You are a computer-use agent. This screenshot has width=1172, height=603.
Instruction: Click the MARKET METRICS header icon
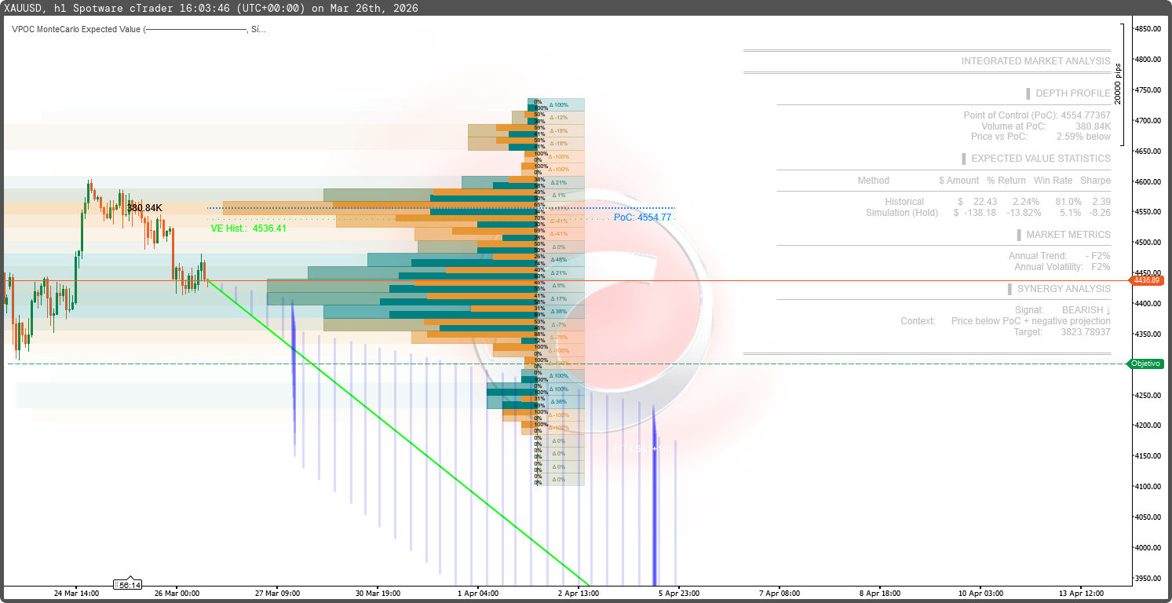pos(1019,234)
